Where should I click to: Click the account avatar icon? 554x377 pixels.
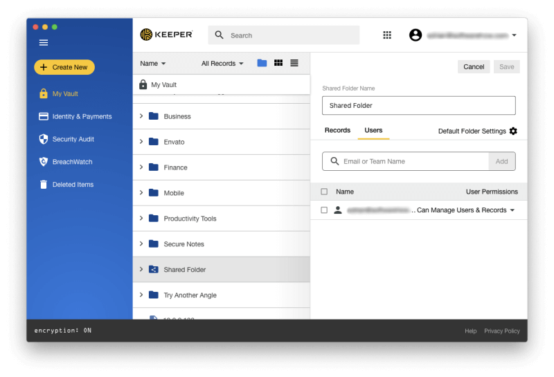pyautogui.click(x=415, y=35)
